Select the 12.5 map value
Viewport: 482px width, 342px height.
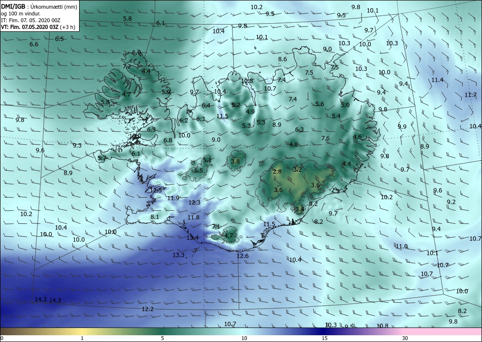(x=156, y=190)
